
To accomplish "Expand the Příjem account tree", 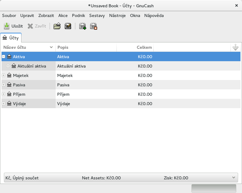I will click(4, 94).
